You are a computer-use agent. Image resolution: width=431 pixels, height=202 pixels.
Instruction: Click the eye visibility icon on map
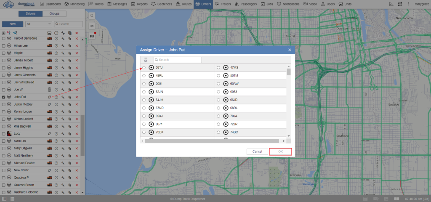pos(92,26)
